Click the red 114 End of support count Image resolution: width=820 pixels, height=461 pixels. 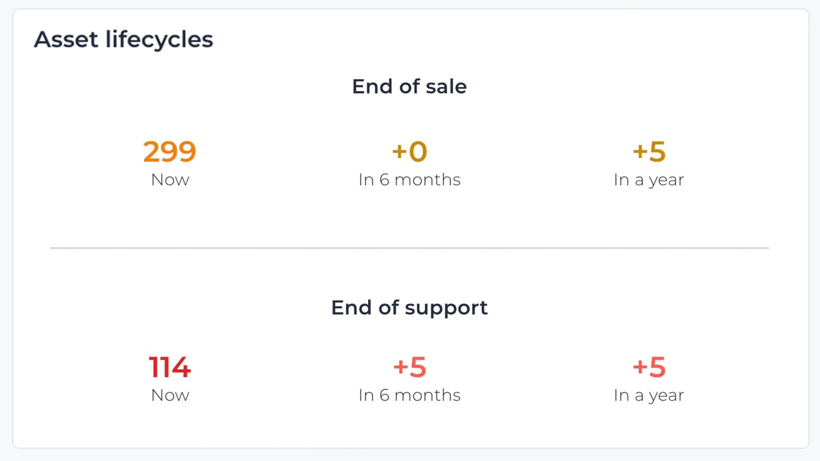click(170, 367)
